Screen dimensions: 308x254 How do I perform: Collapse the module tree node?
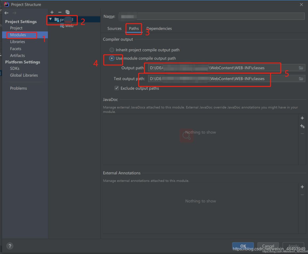[50, 19]
